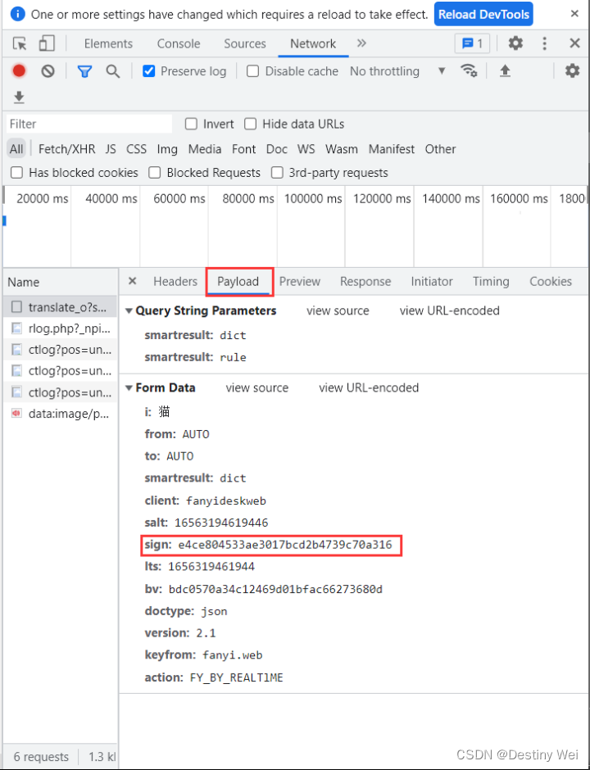This screenshot has height=770, width=590.
Task: Switch to the Elements tab
Action: pos(108,43)
